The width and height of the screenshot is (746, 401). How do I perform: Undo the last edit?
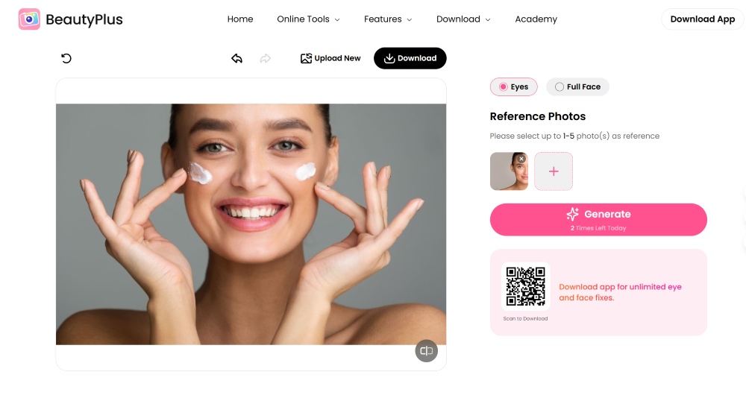(x=237, y=58)
